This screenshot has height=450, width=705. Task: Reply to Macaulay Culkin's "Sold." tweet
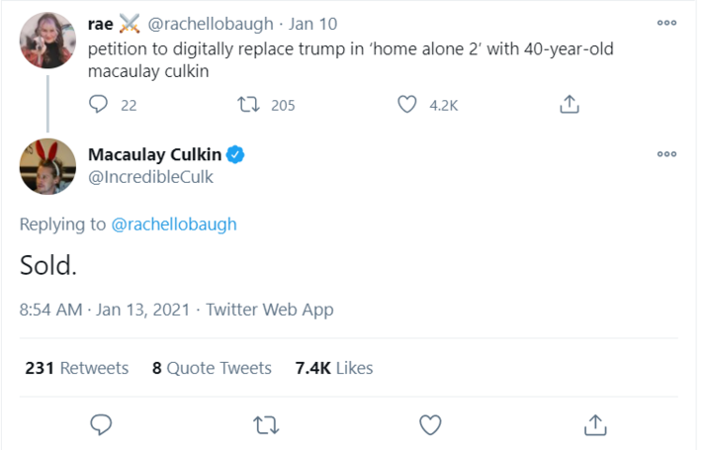pyautogui.click(x=101, y=425)
